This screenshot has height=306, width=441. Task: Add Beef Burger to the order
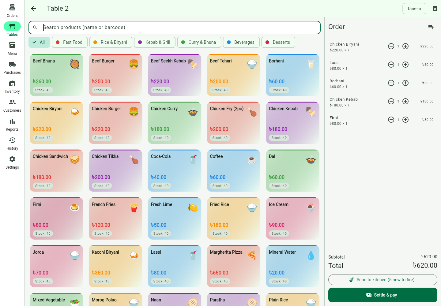(x=115, y=75)
